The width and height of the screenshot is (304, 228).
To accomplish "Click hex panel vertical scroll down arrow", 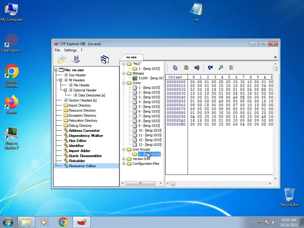I will click(x=275, y=178).
